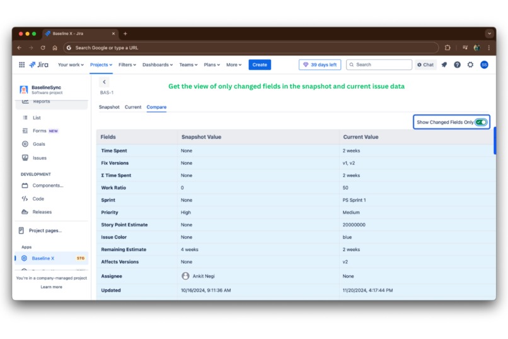Click the browser home icon
508x339 pixels.
click(55, 48)
